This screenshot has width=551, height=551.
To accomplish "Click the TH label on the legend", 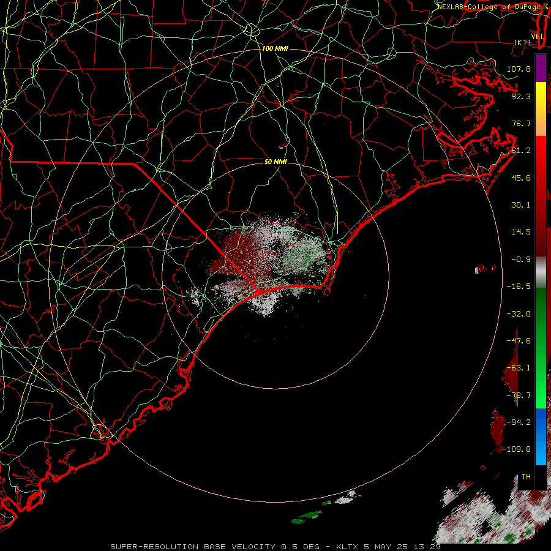I will tap(526, 477).
